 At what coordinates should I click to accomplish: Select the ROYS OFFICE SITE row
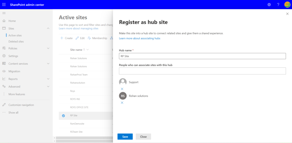click(86, 107)
